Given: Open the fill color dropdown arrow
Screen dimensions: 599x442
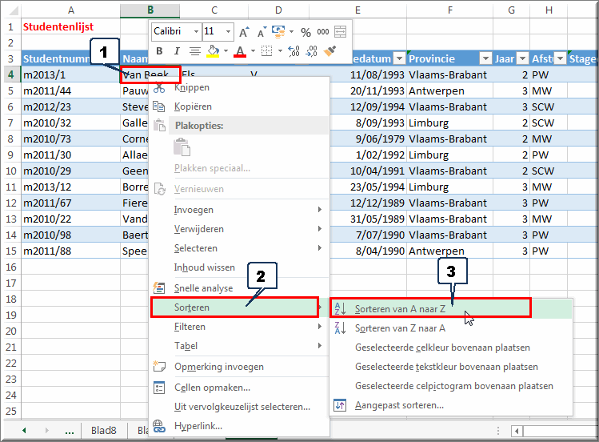Looking at the screenshot, I should click(x=226, y=51).
